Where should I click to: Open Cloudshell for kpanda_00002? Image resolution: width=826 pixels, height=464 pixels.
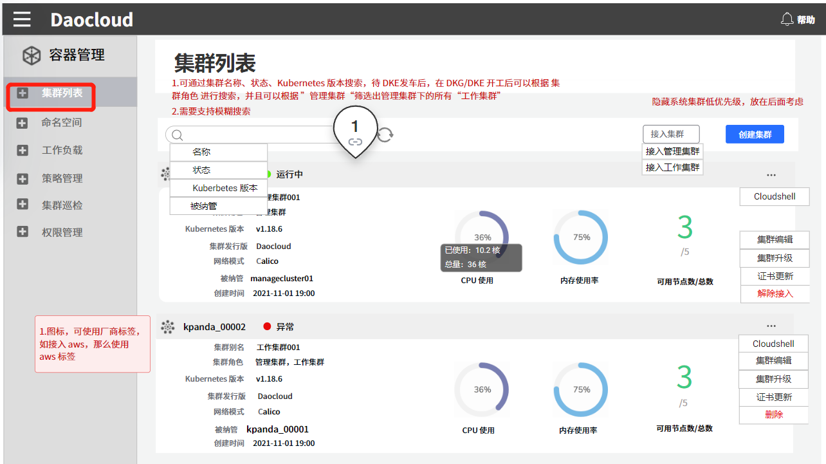pos(773,344)
